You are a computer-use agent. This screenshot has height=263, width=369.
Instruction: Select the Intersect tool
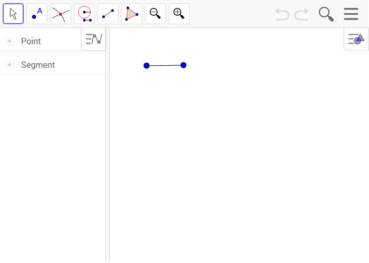(61, 14)
